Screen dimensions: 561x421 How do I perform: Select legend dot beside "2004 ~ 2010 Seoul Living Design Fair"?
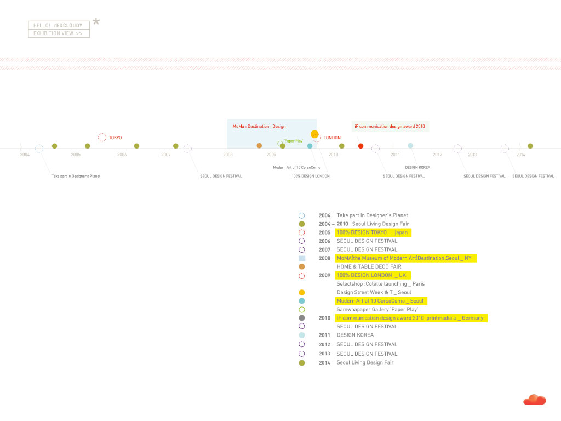coord(302,224)
